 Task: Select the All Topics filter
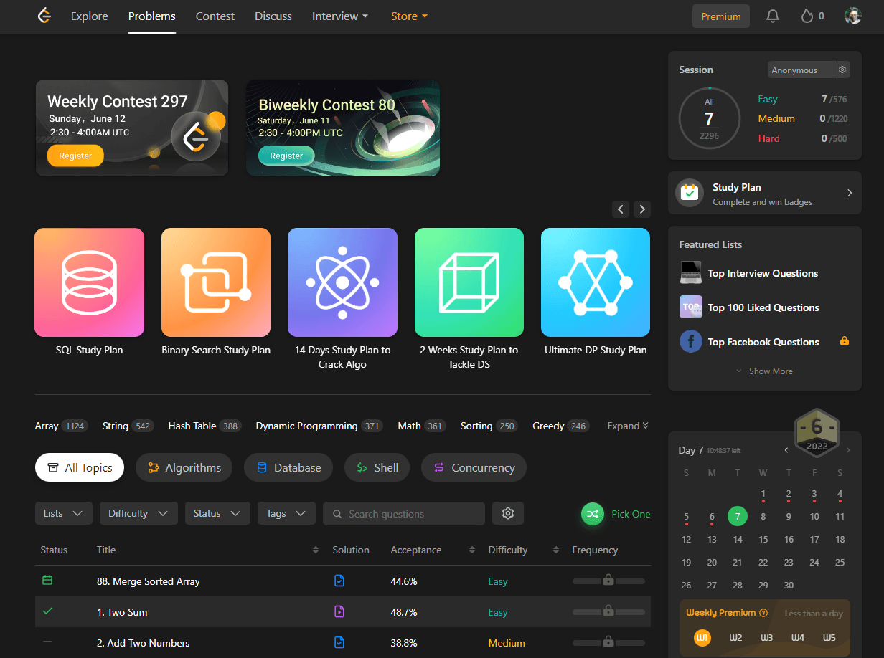[x=80, y=467]
